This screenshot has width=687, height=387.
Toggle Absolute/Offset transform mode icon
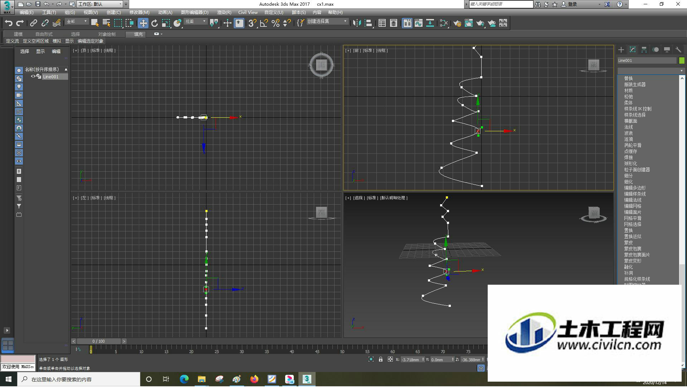pyautogui.click(x=390, y=359)
